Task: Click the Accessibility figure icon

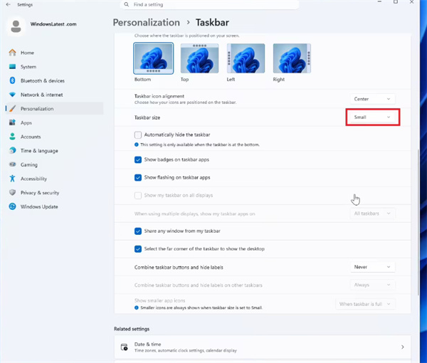Action: click(12, 179)
